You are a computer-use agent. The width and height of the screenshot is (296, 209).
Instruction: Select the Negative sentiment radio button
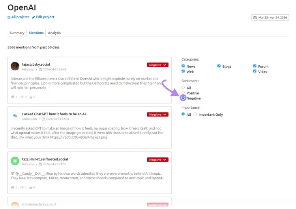coord(183,98)
